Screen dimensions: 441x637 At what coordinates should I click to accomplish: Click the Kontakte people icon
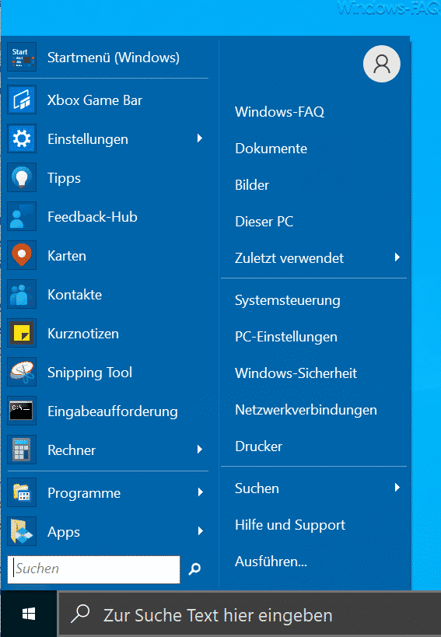point(22,295)
